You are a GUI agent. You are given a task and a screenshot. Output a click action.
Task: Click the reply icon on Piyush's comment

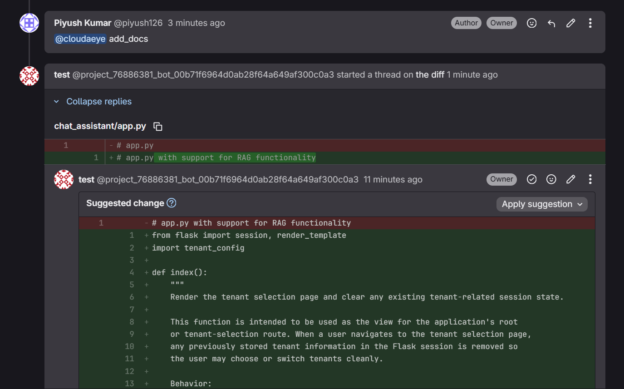[x=551, y=23]
